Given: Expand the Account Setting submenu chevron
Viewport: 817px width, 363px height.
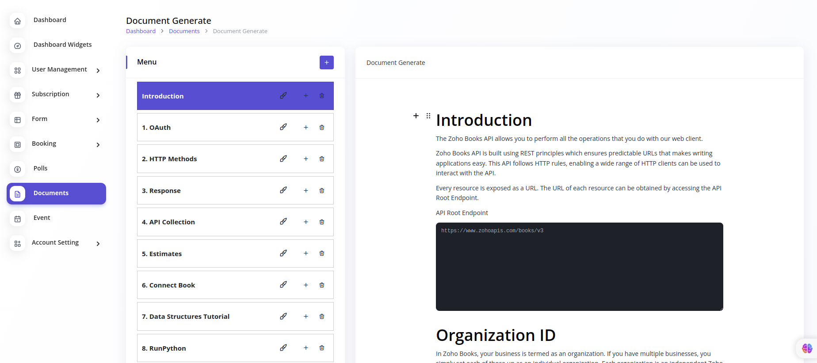Looking at the screenshot, I should (x=98, y=244).
